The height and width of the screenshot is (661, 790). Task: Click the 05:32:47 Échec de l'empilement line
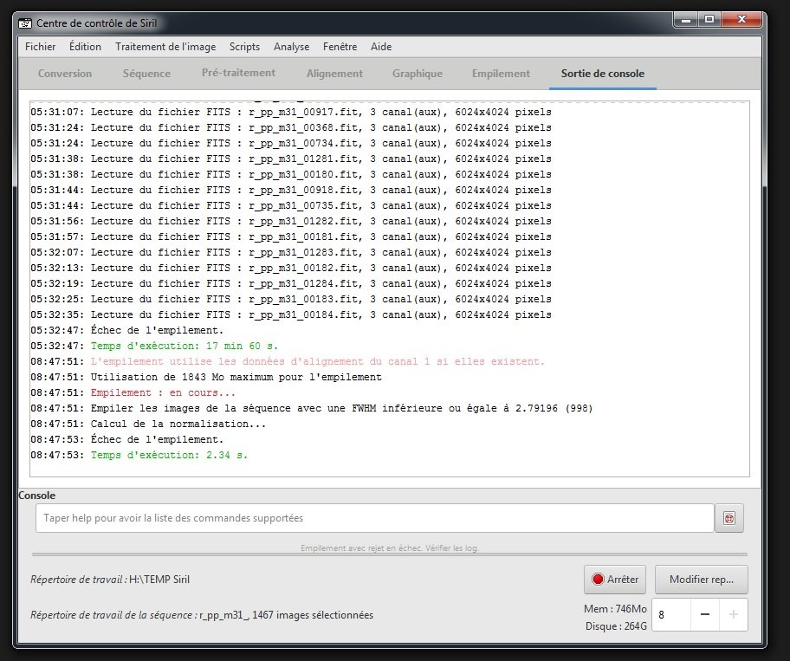click(127, 331)
